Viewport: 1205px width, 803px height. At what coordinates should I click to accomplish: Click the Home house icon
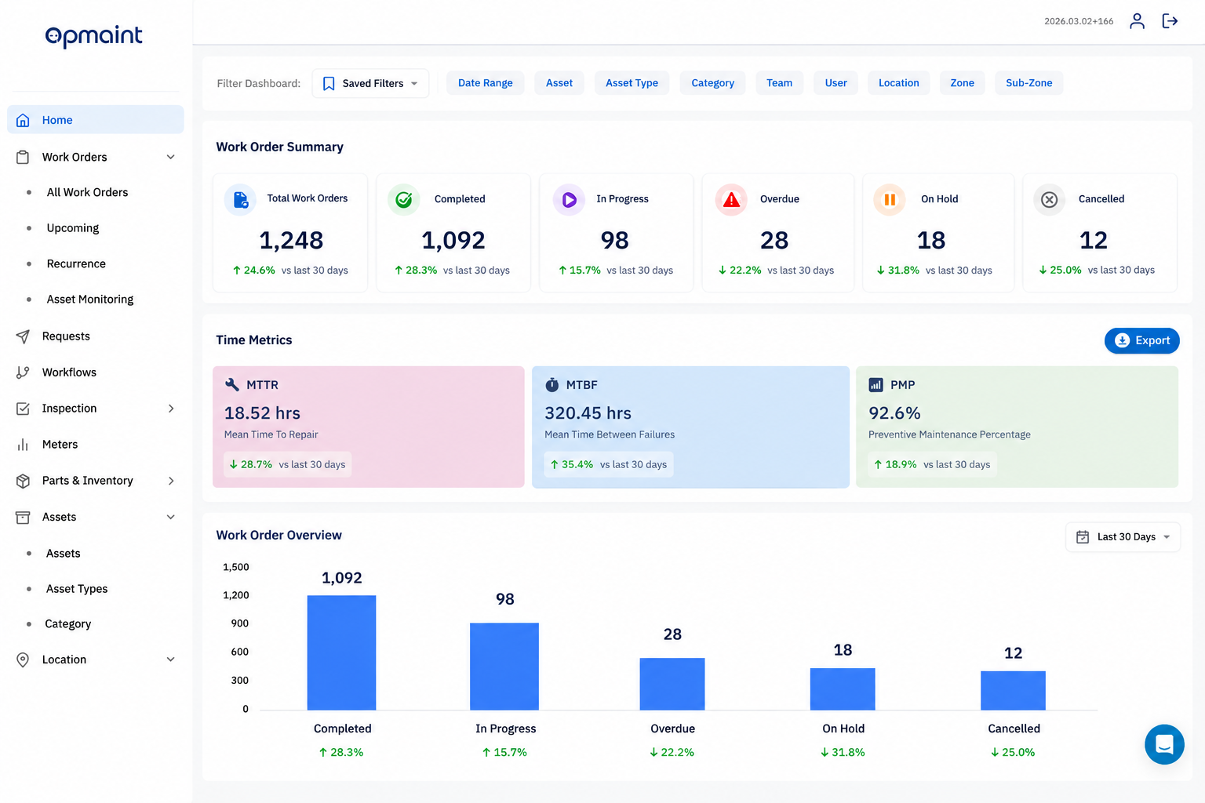[x=23, y=120]
